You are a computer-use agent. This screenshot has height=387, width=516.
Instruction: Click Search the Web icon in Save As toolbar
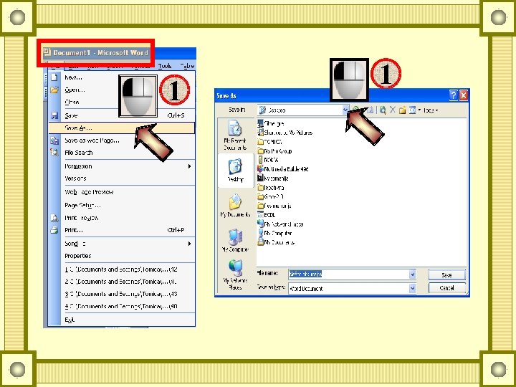pos(383,110)
